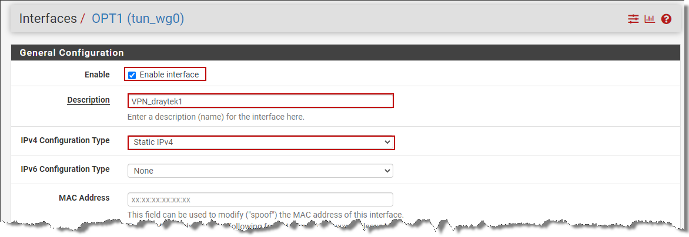This screenshot has height=237, width=689.
Task: Focus the VPN_draytek1 description field
Action: 260,101
